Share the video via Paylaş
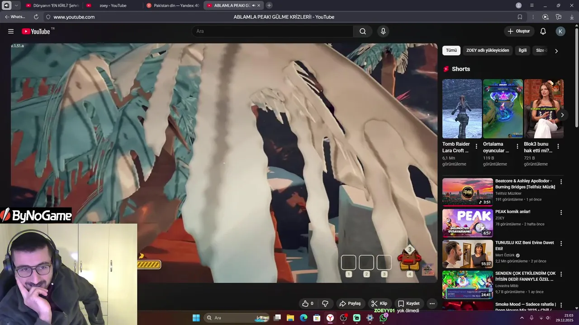The width and height of the screenshot is (579, 325). tap(350, 303)
